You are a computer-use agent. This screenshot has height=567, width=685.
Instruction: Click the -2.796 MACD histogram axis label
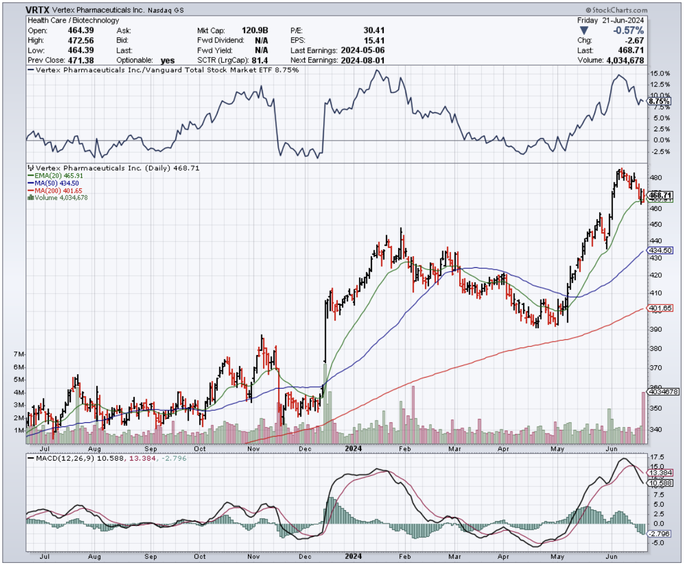661,534
